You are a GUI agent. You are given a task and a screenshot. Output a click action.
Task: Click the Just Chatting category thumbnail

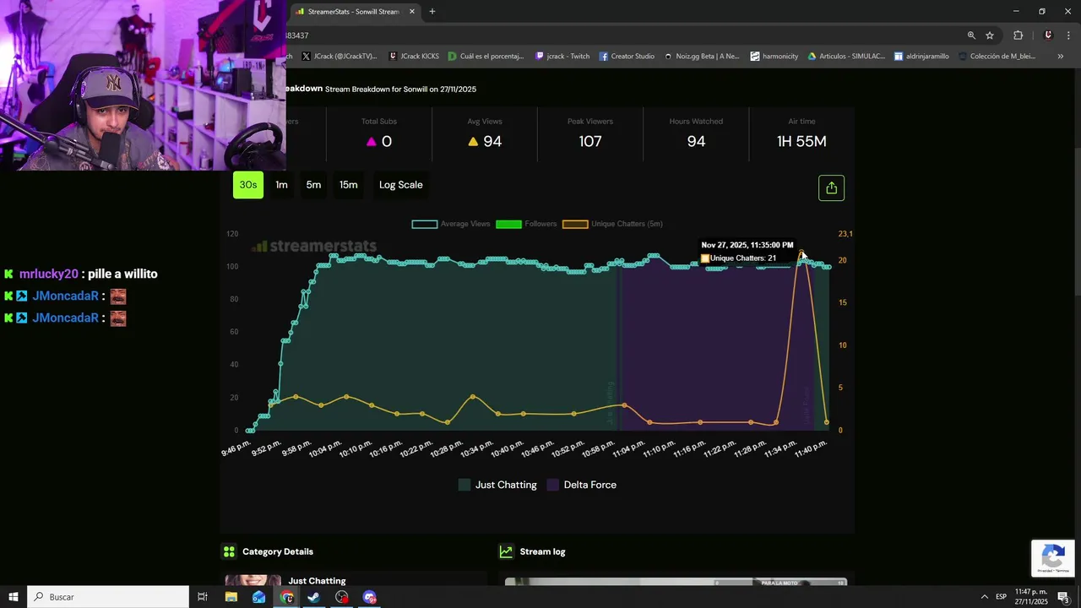[x=253, y=581]
